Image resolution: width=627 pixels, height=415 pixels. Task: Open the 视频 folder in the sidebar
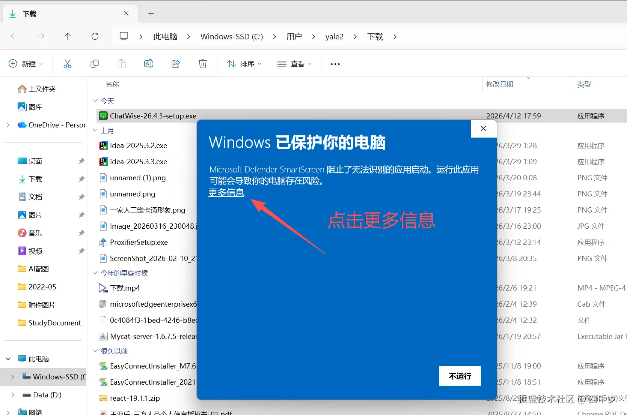point(35,251)
